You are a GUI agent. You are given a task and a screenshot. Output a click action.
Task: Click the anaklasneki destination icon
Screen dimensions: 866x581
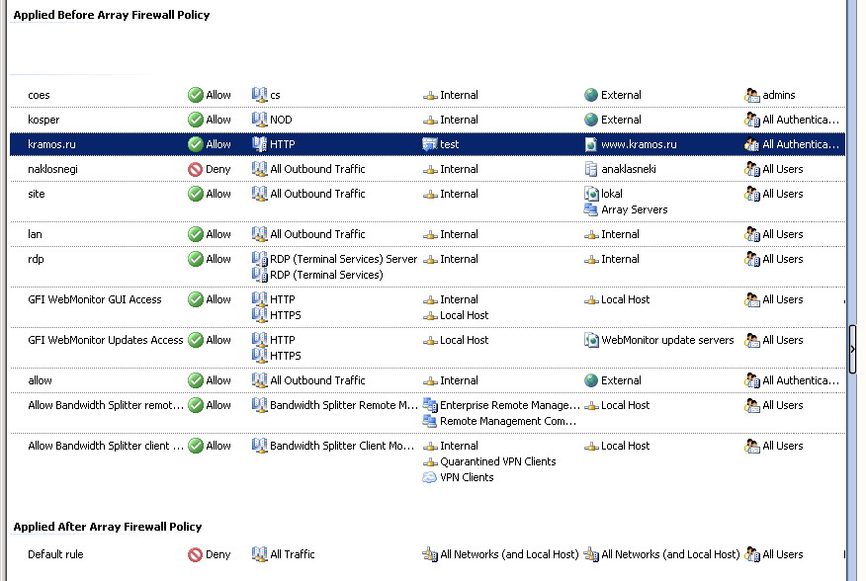coord(591,169)
